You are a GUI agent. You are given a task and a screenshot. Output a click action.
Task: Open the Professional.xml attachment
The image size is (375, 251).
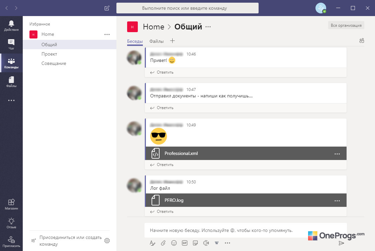click(x=239, y=153)
